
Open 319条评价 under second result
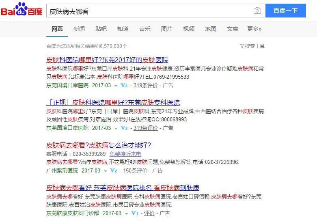click(x=146, y=128)
